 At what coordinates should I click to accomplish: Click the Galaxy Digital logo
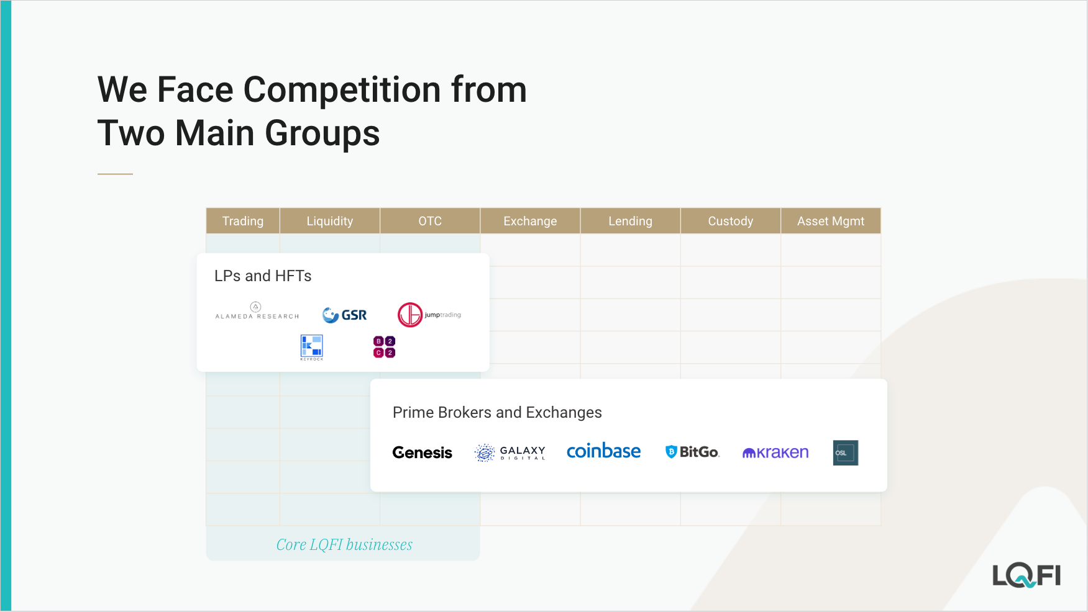pyautogui.click(x=510, y=452)
